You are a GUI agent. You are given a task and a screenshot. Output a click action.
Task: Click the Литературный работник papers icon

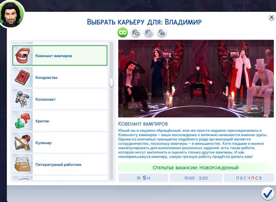23,165
